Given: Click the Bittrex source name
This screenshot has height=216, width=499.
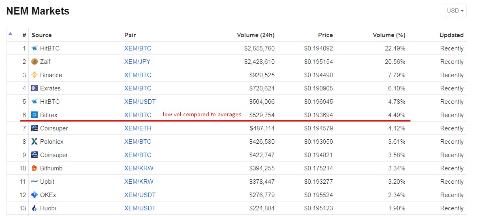Looking at the screenshot, I should (x=49, y=115).
